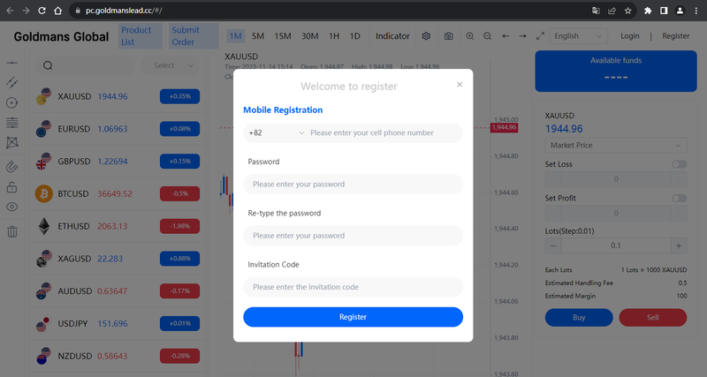Click the share page icon in address bar
This screenshot has height=377, width=707.
point(612,11)
